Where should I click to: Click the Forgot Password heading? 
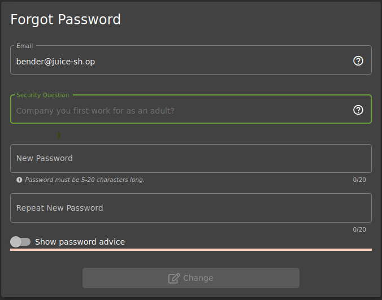coord(66,20)
